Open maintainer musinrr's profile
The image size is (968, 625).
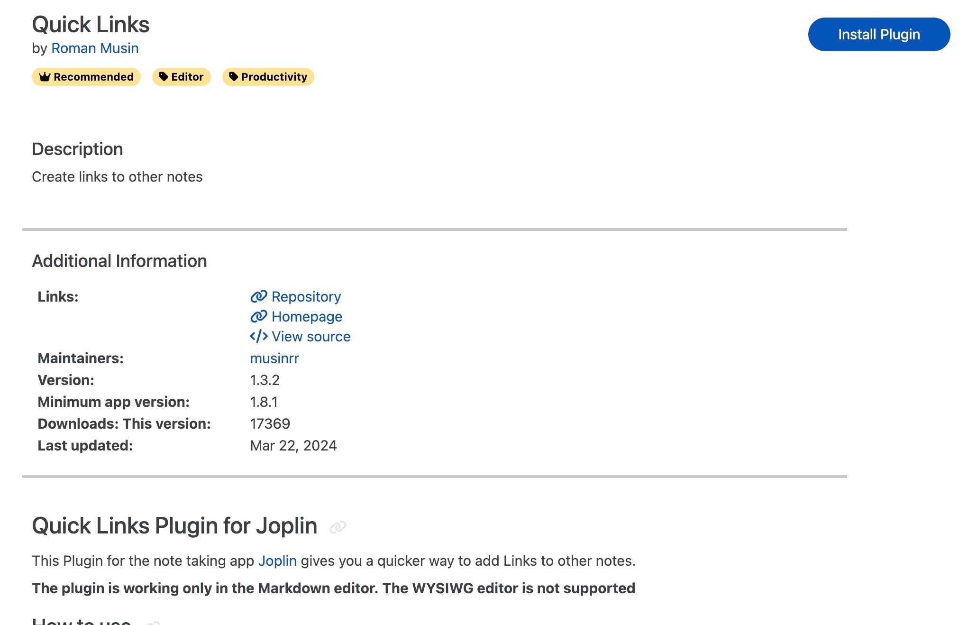tap(274, 358)
